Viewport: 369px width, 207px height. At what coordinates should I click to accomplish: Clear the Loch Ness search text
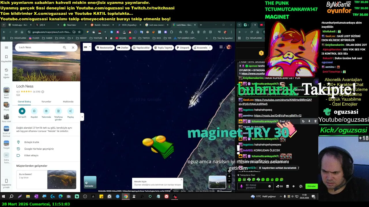[x=73, y=47]
